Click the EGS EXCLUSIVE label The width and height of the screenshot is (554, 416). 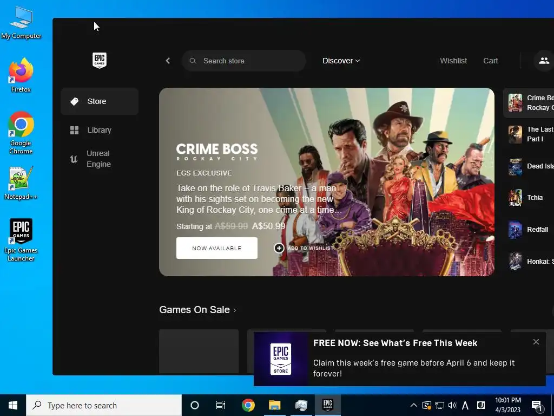(x=204, y=173)
